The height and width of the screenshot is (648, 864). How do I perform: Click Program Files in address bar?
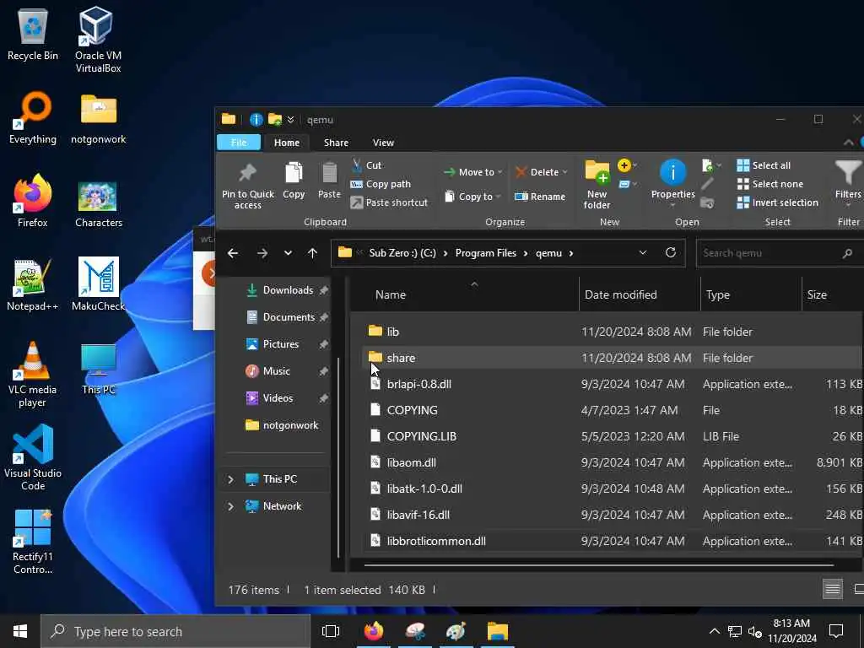[485, 253]
